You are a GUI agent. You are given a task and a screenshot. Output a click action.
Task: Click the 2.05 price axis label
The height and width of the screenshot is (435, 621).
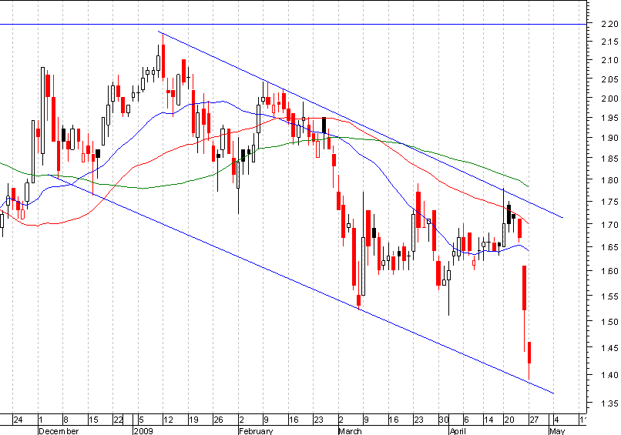(x=609, y=79)
